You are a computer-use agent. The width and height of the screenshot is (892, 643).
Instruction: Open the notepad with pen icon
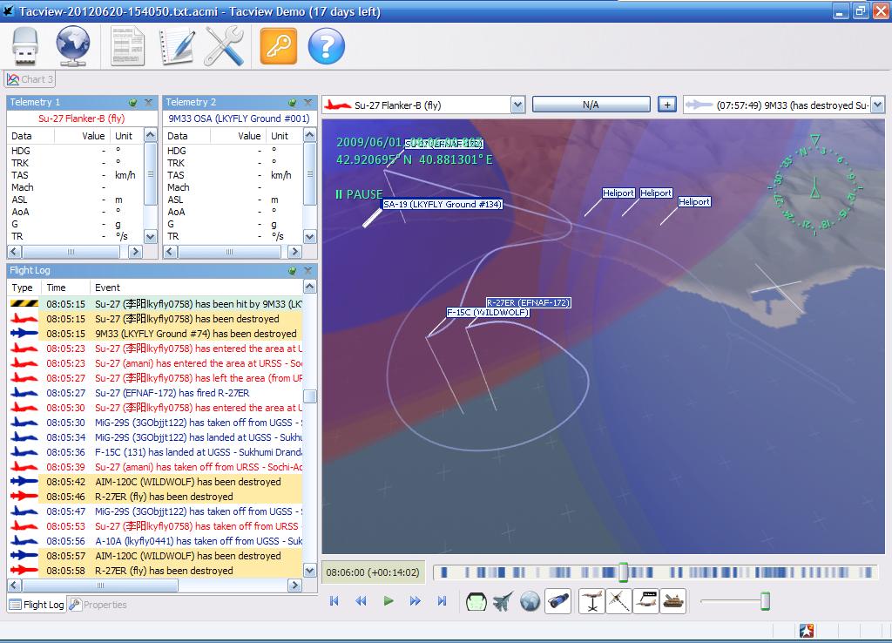(x=177, y=46)
